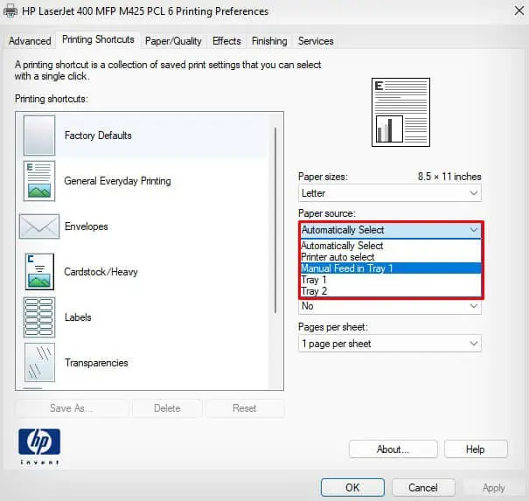Open the Advanced tab
Image resolution: width=529 pixels, height=501 pixels.
[30, 41]
